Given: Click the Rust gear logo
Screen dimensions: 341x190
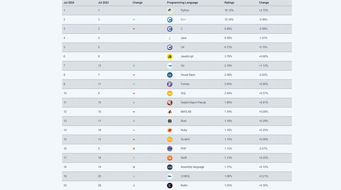Looking at the screenshot, I should (170, 121).
